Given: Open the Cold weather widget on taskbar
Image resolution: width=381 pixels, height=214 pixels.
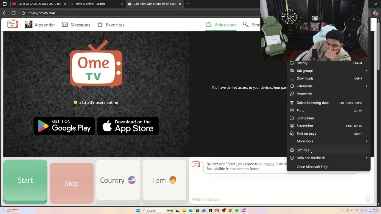Looking at the screenshot, I should (10, 210).
